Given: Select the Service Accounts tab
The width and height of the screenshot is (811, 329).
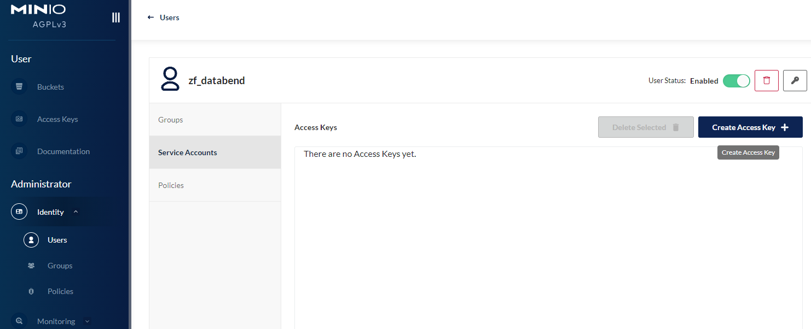Looking at the screenshot, I should pyautogui.click(x=215, y=152).
